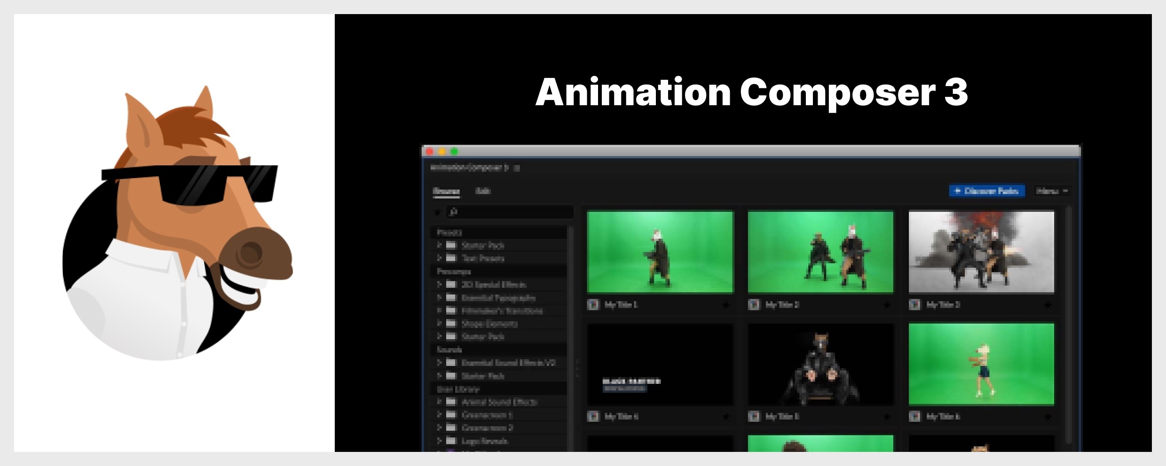The width and height of the screenshot is (1166, 466).
Task: Expand the Text Presets folder arrow
Action: (x=439, y=258)
